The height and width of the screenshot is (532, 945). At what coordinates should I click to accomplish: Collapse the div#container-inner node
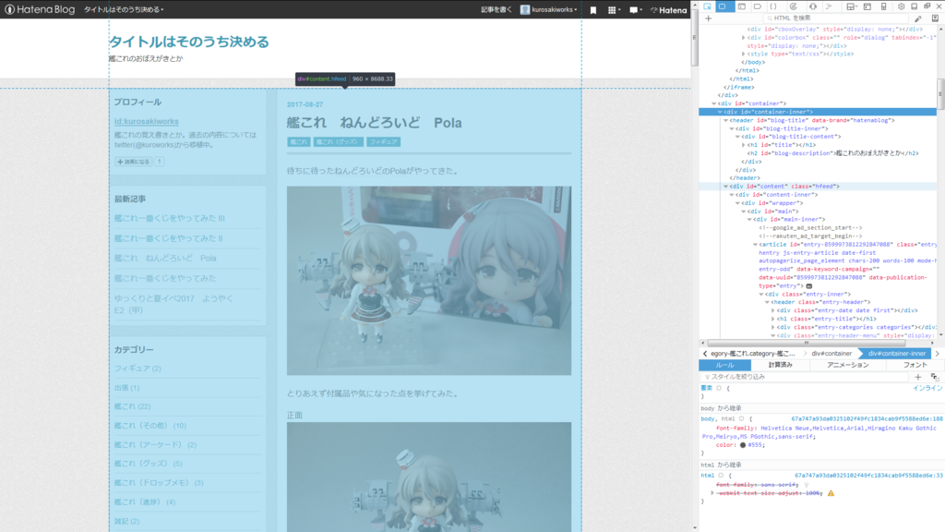[x=720, y=112]
